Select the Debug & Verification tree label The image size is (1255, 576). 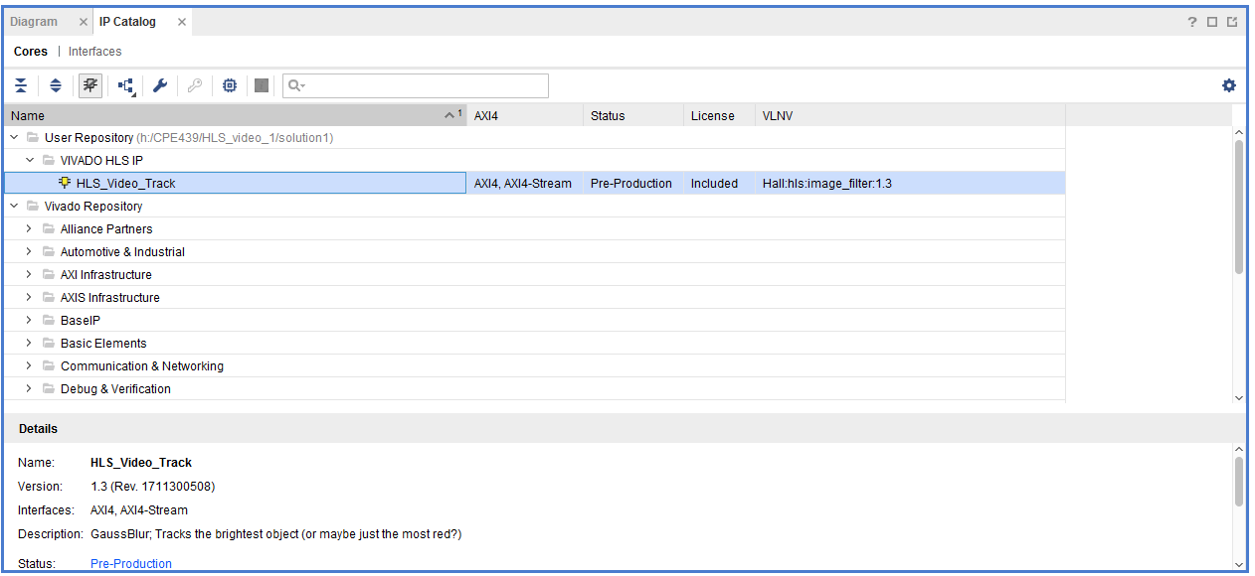click(115, 389)
